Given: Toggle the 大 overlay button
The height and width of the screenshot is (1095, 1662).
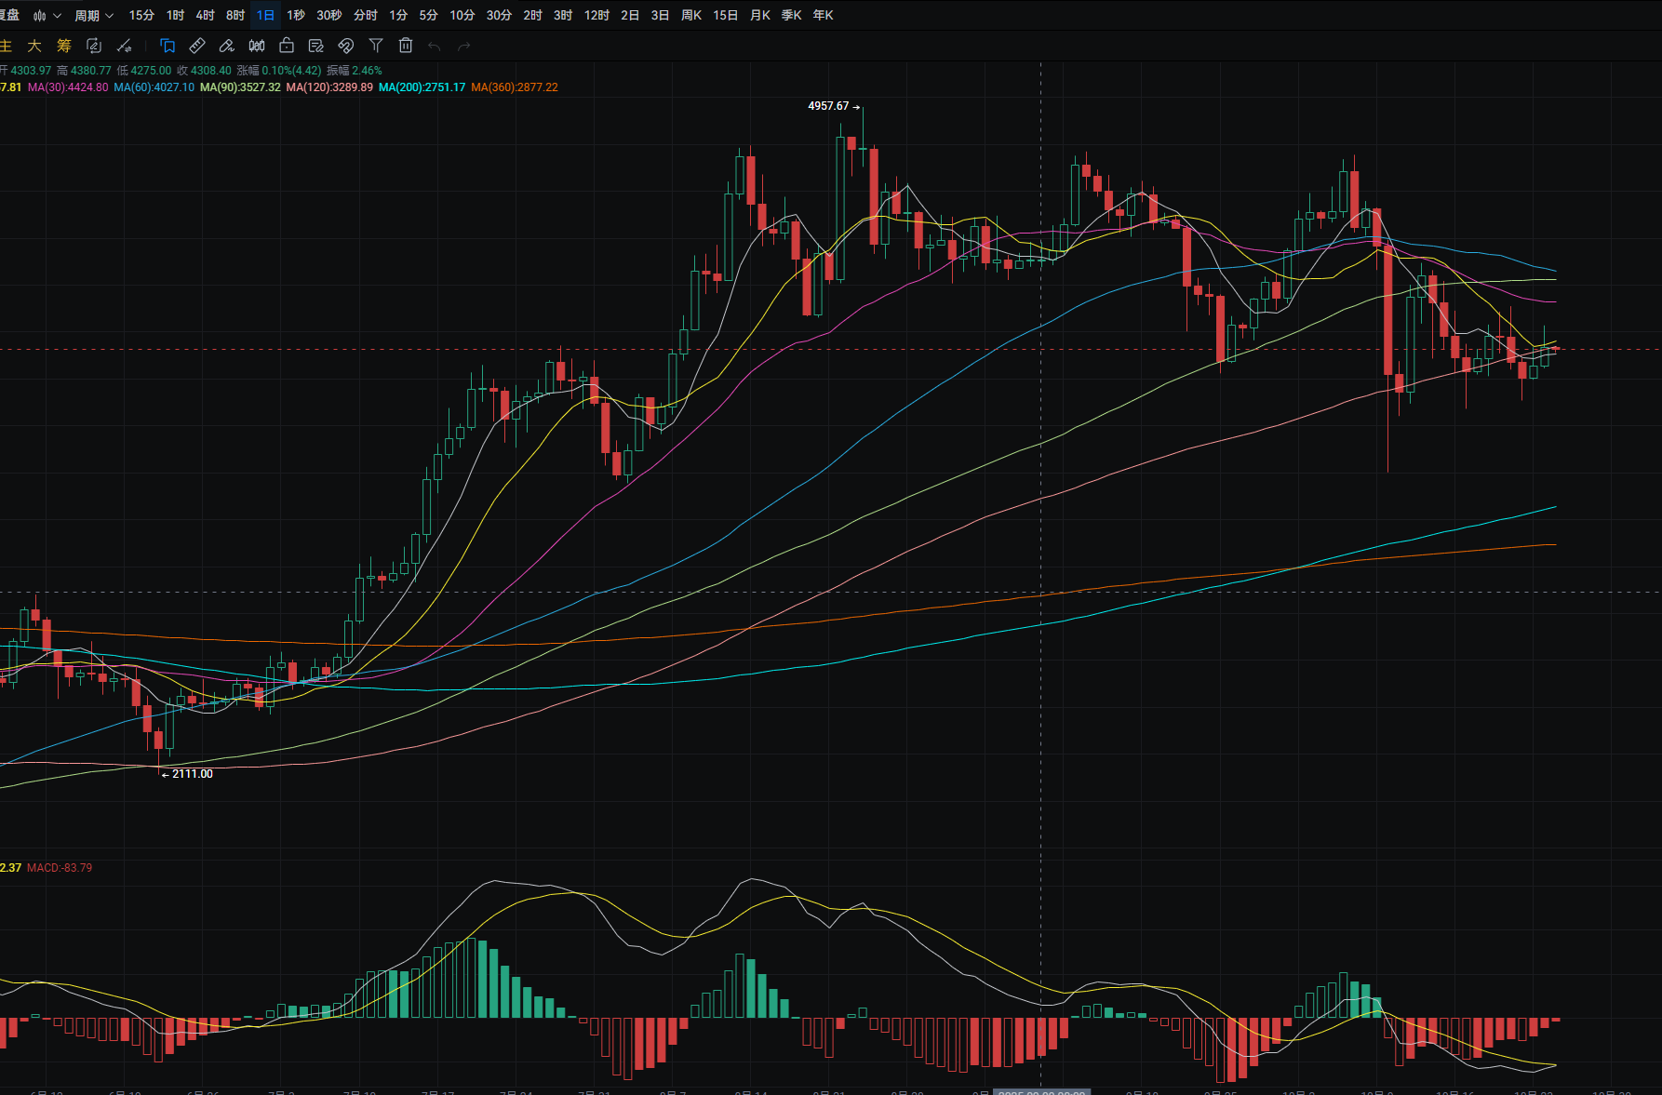Looking at the screenshot, I should [34, 46].
